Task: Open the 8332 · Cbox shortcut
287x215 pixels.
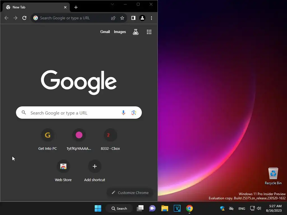Action: [x=110, y=139]
